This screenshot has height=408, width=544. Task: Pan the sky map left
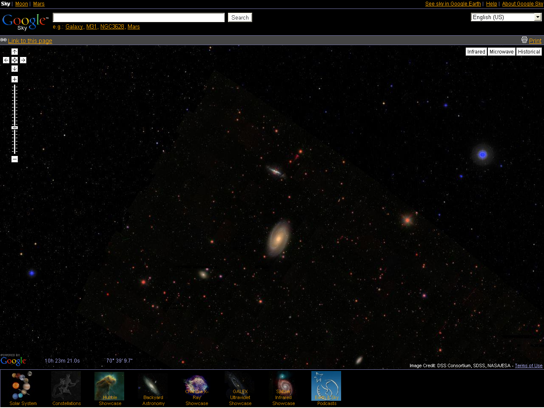point(6,60)
